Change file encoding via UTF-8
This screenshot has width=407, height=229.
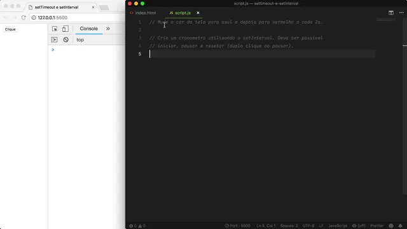coord(308,226)
